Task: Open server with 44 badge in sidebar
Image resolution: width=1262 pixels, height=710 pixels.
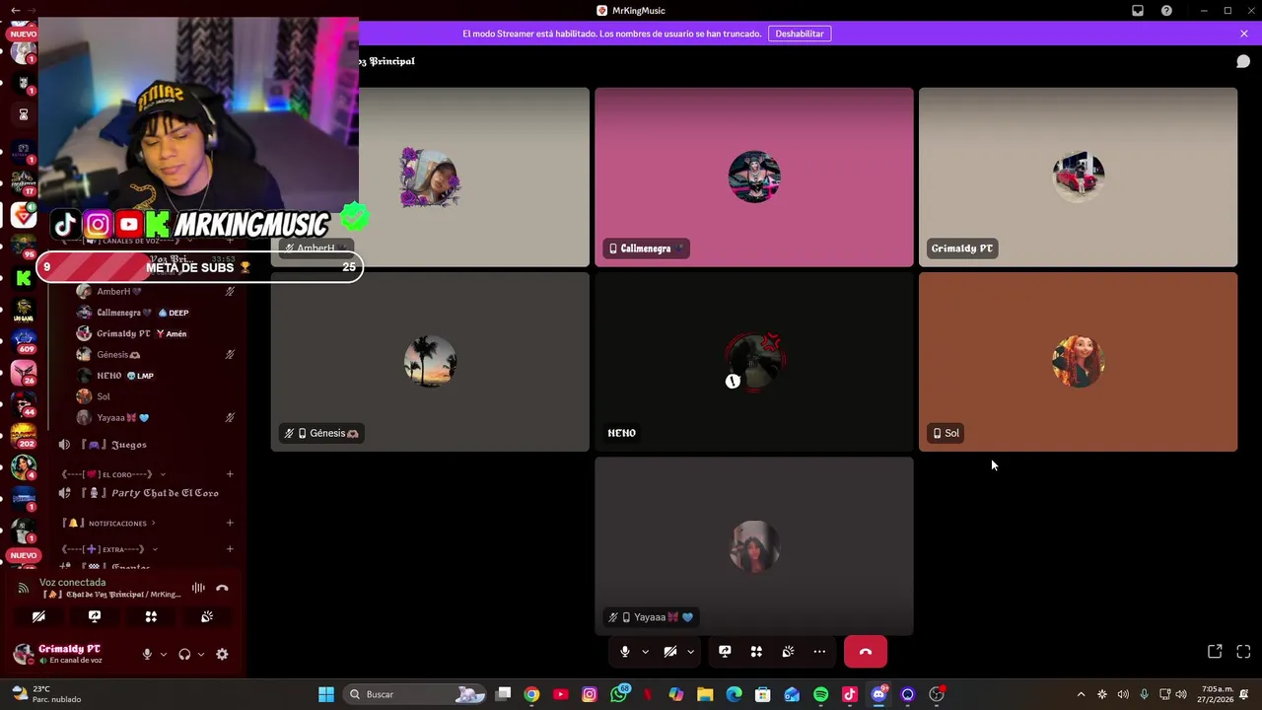Action: coord(24,402)
